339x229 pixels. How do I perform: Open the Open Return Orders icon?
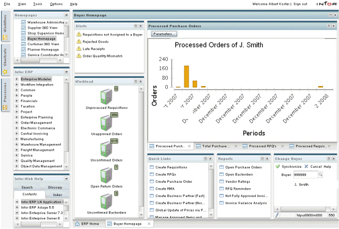point(106,175)
